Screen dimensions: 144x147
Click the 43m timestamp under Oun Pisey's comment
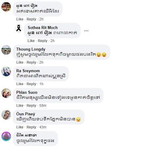click(43, 127)
